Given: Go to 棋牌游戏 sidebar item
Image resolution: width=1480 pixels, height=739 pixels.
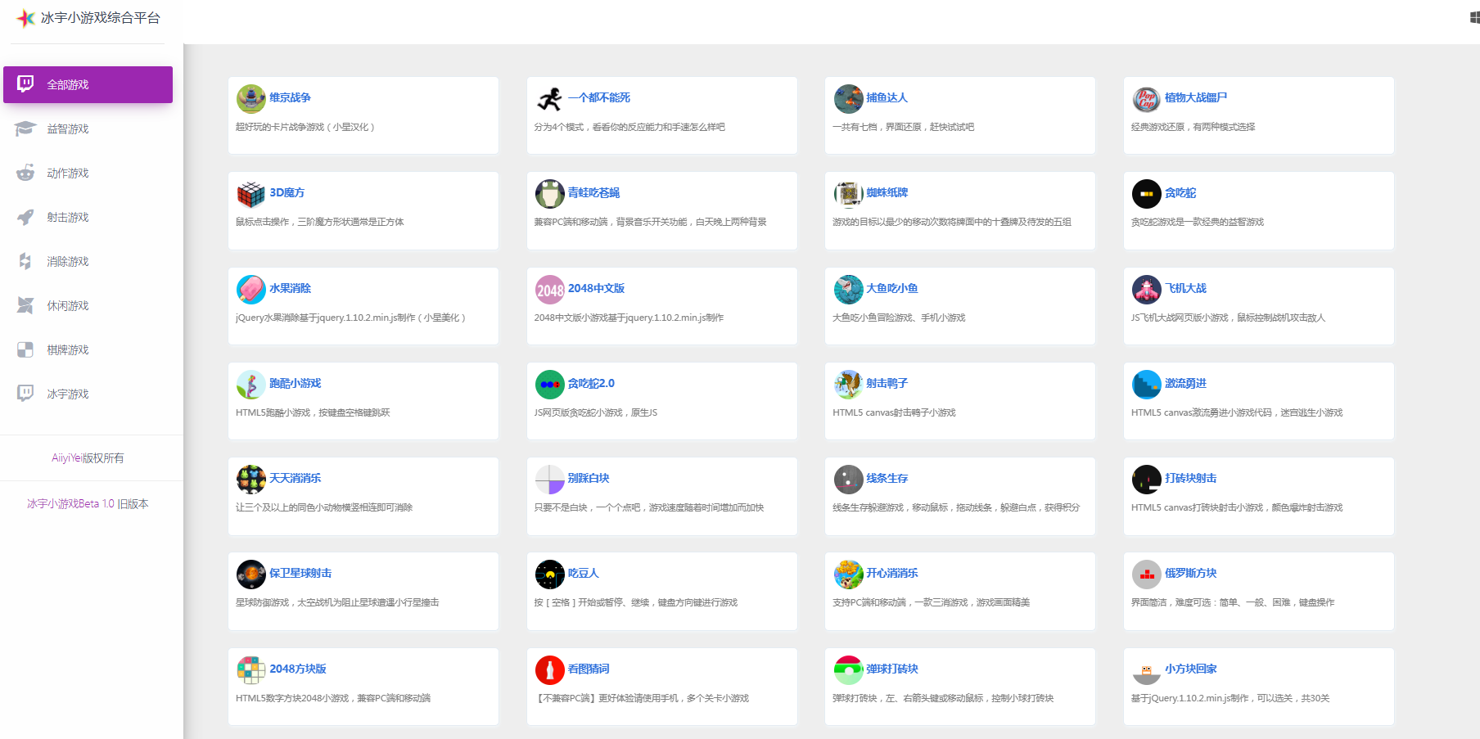Looking at the screenshot, I should pyautogui.click(x=68, y=350).
